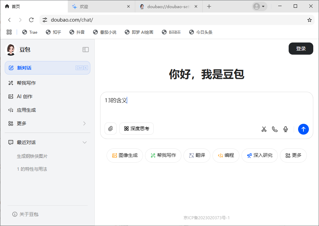Select the 图像生成 skill chip

click(x=125, y=156)
